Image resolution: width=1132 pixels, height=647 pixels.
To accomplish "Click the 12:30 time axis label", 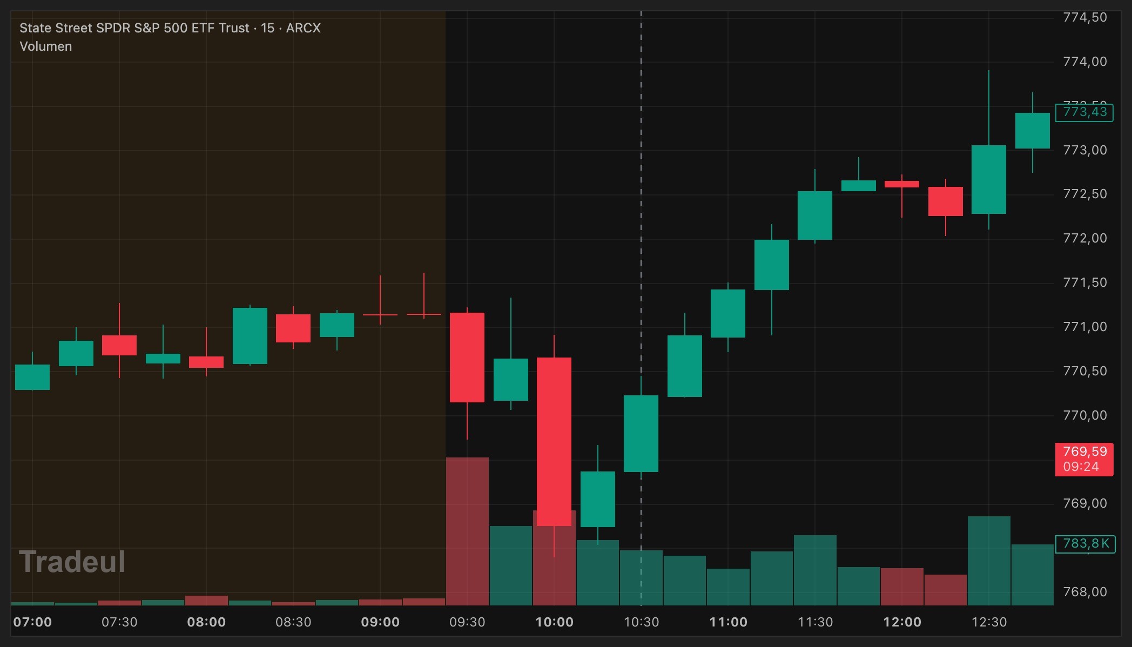I will [989, 622].
